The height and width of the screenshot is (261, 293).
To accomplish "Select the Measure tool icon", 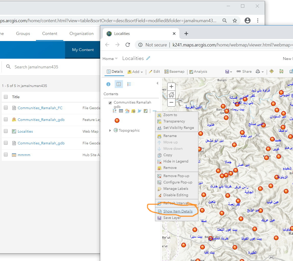I will 281,71.
